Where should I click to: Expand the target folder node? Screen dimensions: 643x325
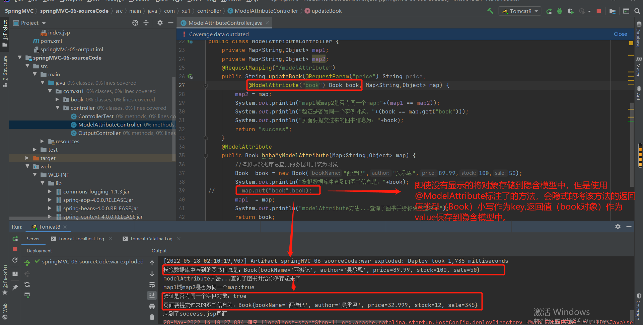(27, 158)
